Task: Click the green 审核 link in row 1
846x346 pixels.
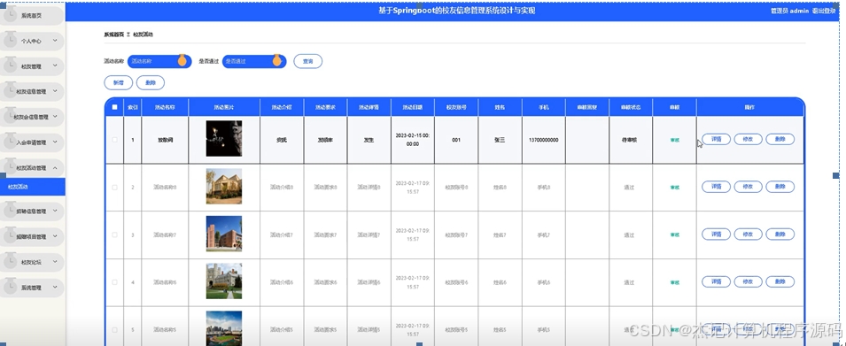Action: [674, 140]
